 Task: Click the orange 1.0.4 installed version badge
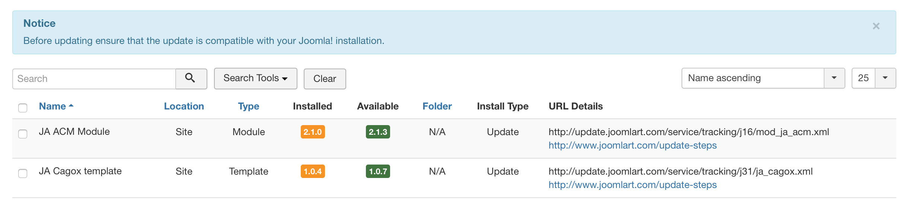pos(313,172)
